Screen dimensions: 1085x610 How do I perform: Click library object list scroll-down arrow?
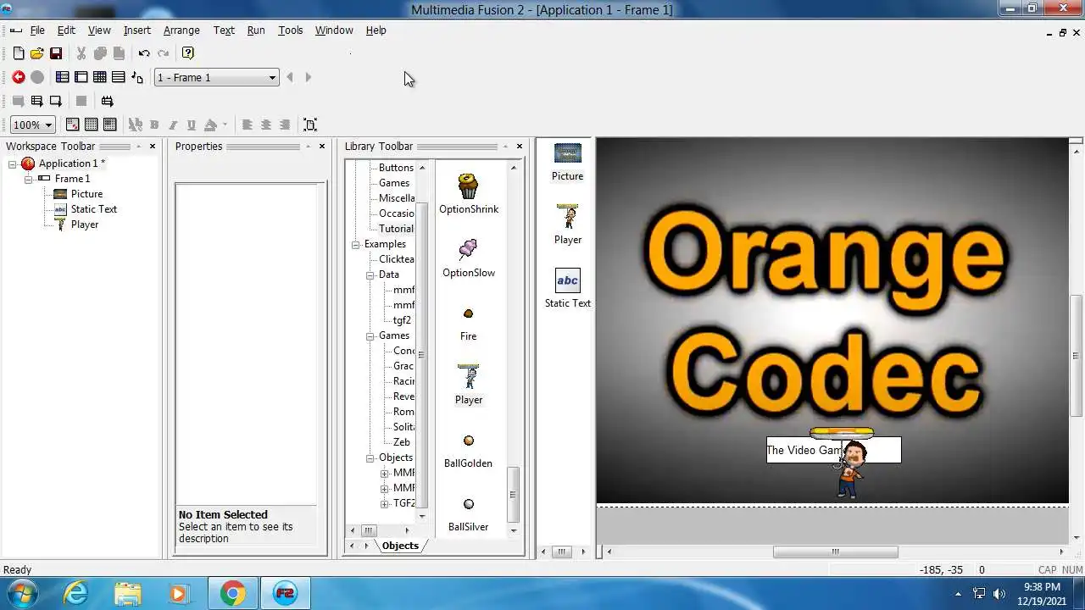513,530
